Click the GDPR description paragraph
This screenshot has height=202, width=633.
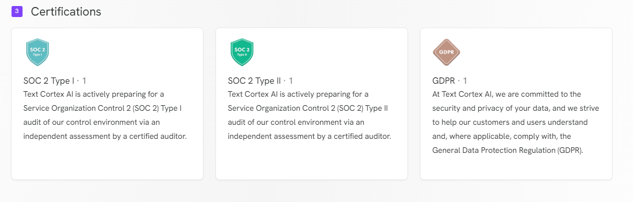click(x=516, y=122)
